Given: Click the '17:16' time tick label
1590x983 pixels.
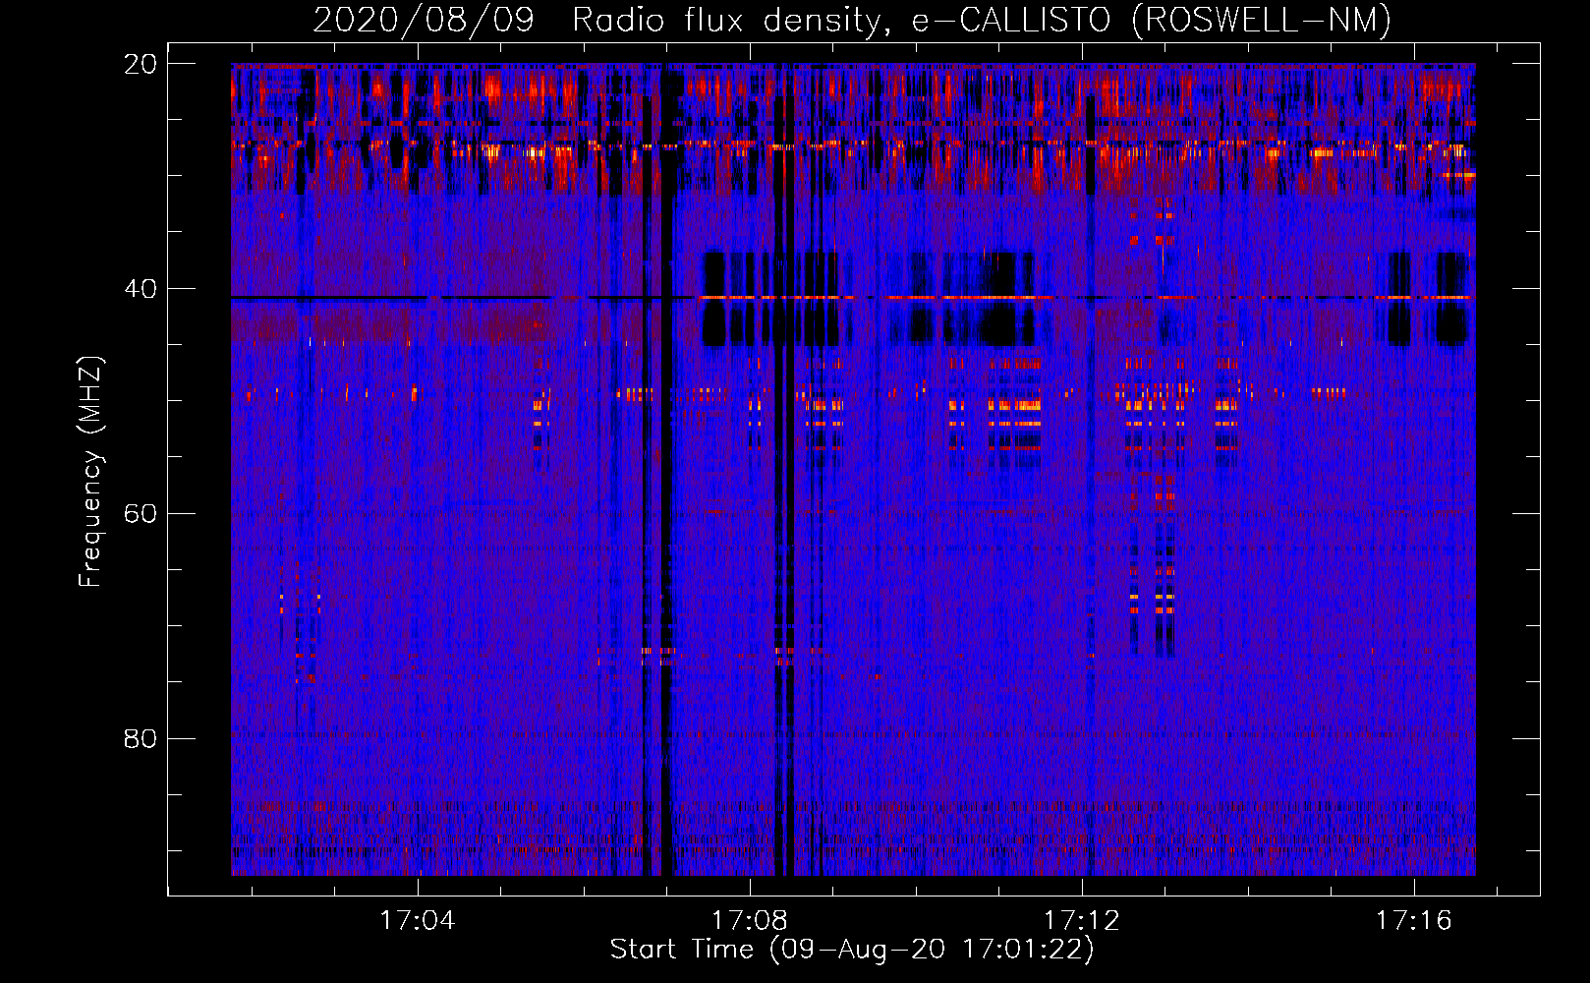Looking at the screenshot, I should point(1414,921).
